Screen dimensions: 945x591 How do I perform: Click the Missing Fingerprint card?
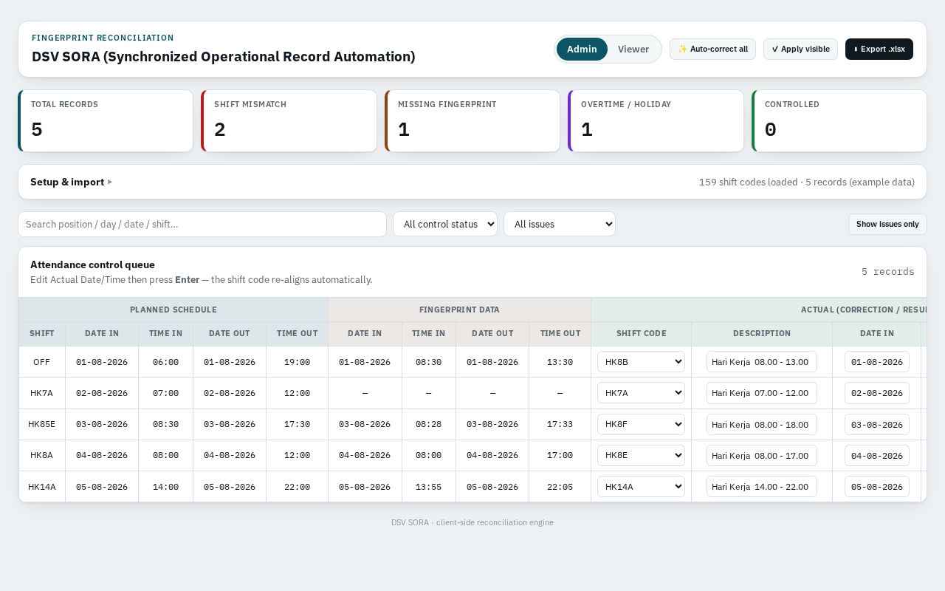pyautogui.click(x=472, y=121)
